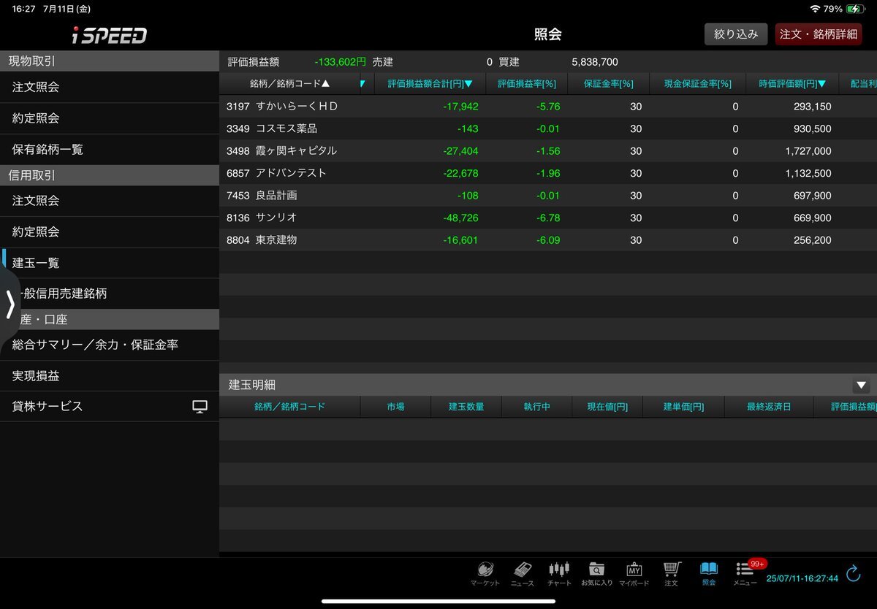Click the 執行中 column header
Image resolution: width=877 pixels, height=609 pixels.
point(536,407)
